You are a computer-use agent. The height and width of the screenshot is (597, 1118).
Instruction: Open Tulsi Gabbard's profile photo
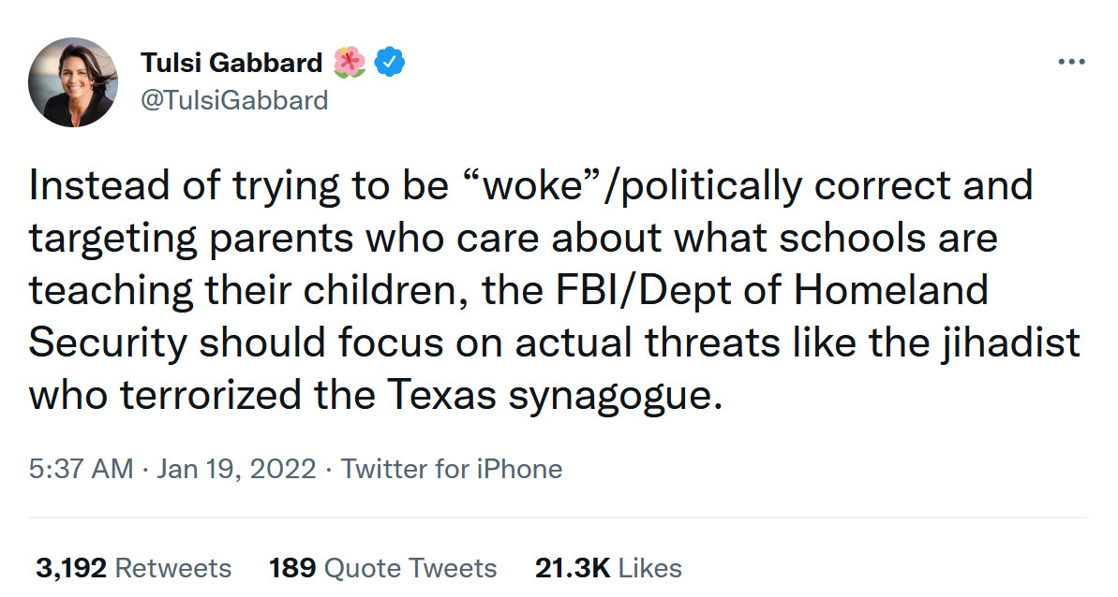[72, 82]
